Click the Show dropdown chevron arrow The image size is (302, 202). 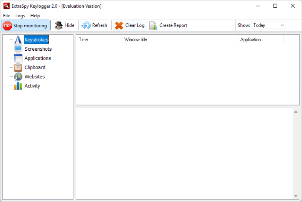click(x=282, y=25)
